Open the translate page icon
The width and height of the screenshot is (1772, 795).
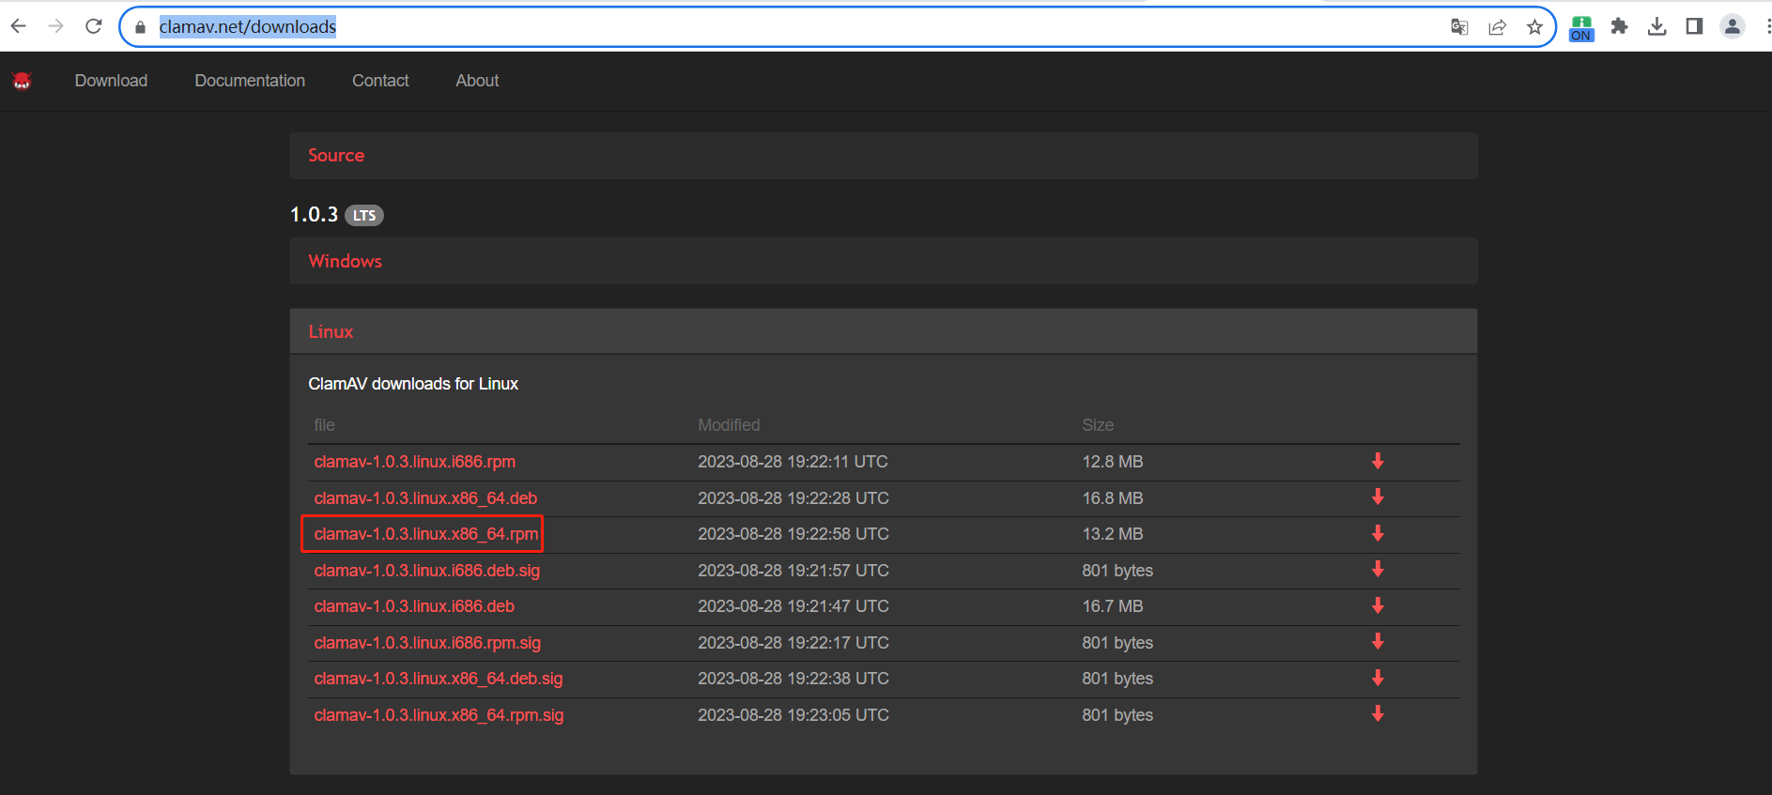pos(1459,27)
